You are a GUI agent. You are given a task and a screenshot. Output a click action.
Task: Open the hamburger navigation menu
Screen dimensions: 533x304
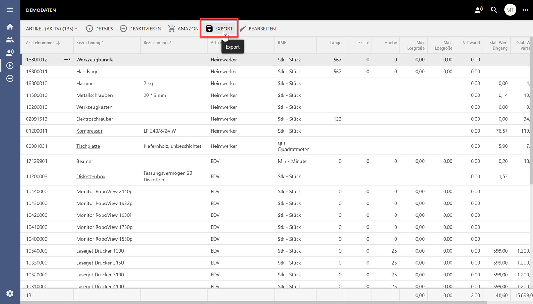click(10, 10)
